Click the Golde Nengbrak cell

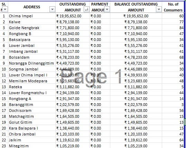pos(32,28)
